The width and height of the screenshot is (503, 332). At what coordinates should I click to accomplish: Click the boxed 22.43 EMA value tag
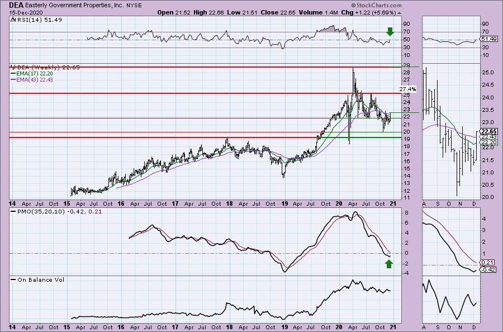pos(489,136)
